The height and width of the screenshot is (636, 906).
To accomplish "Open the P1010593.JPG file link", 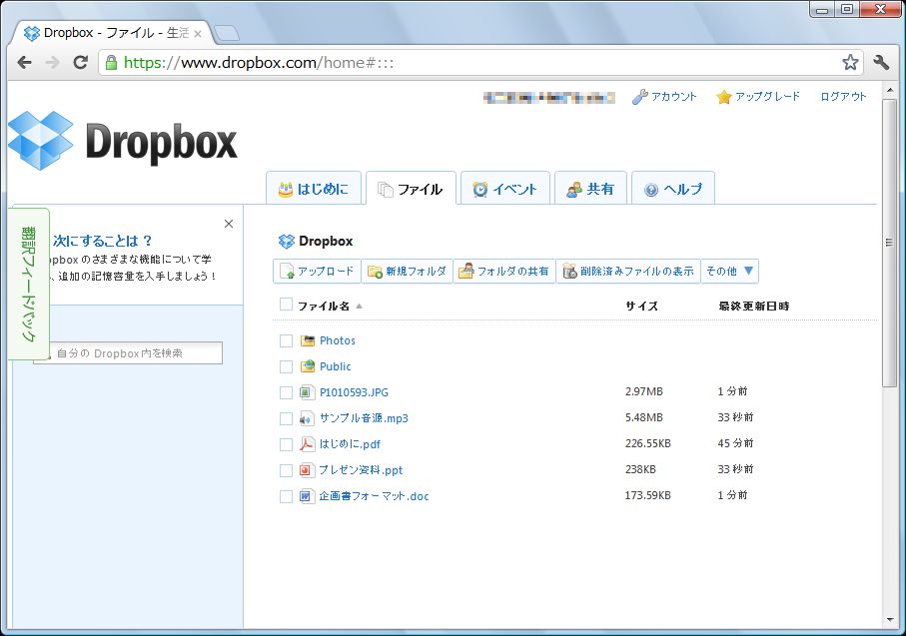I will 354,392.
